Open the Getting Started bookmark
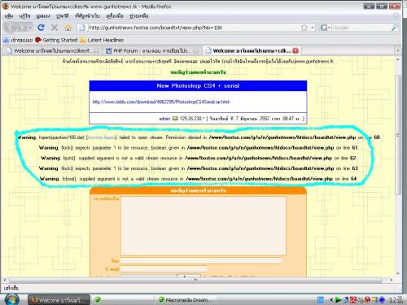The height and width of the screenshot is (305, 407). pyautogui.click(x=56, y=40)
